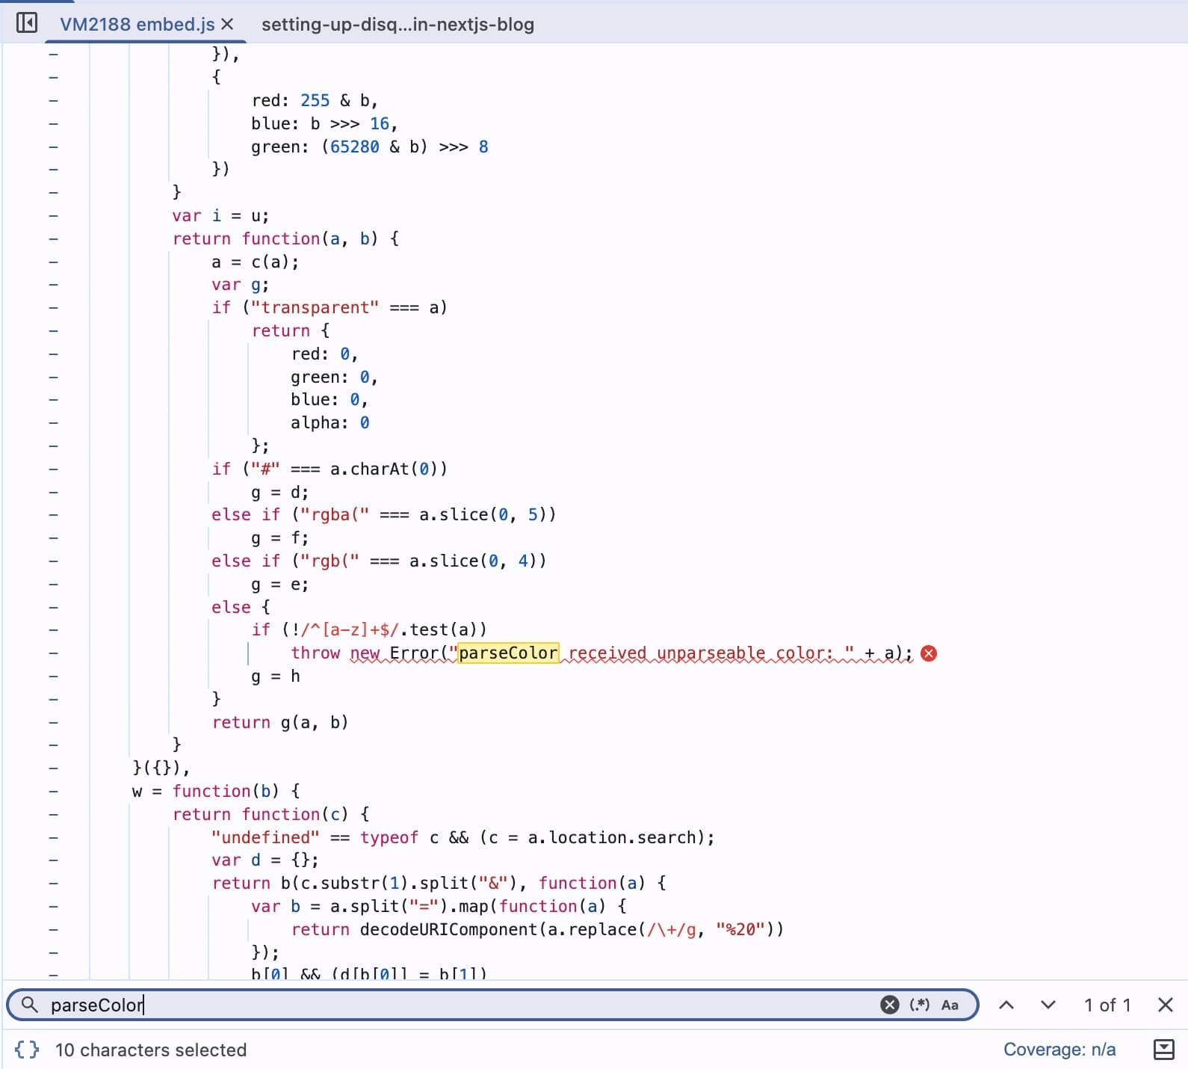Select the VM2188 embed.js tab
The image size is (1188, 1069).
(x=137, y=25)
